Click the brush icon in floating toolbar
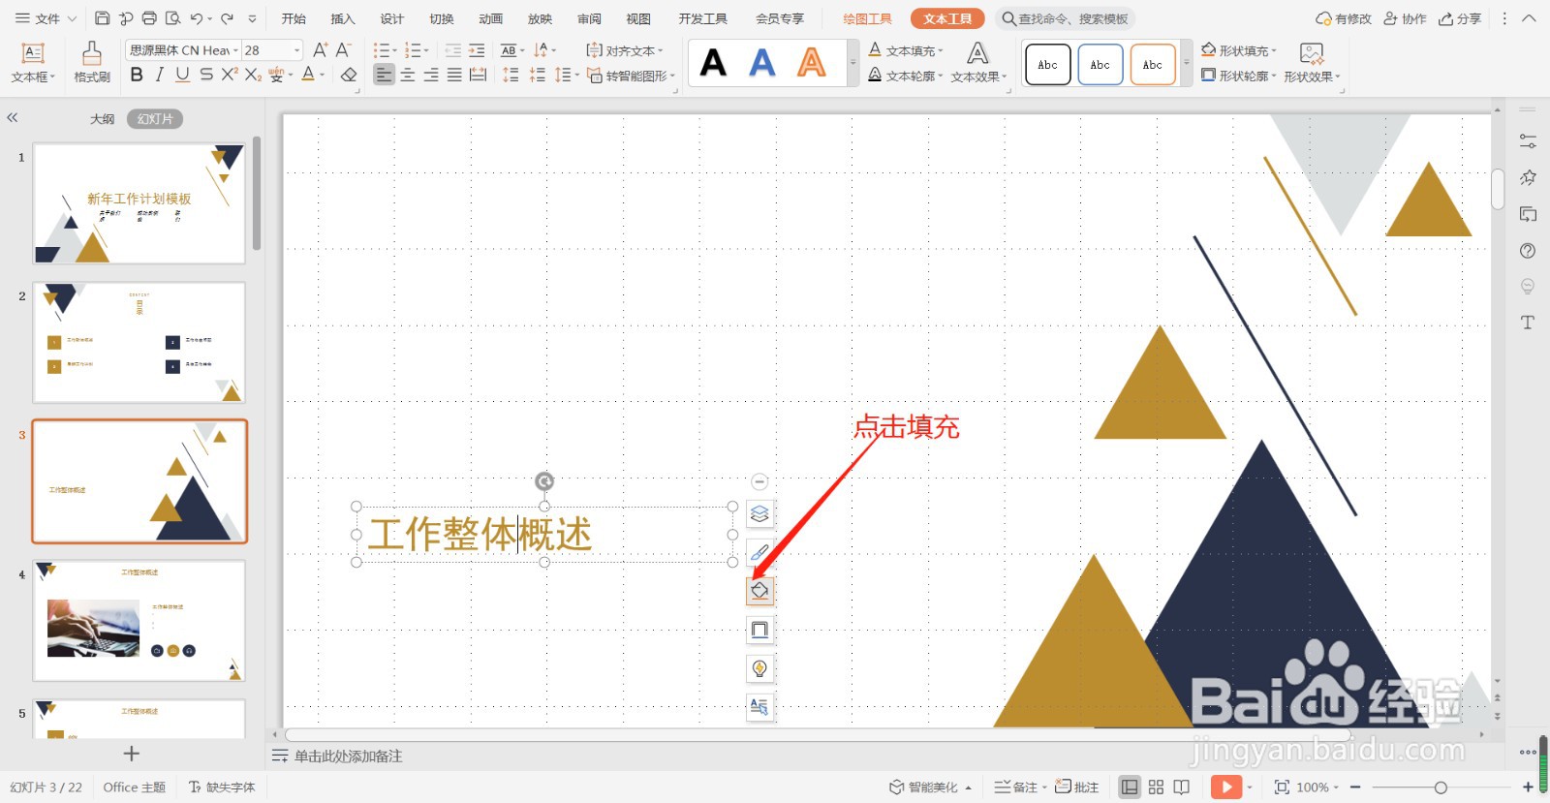1550x803 pixels. coord(759,553)
